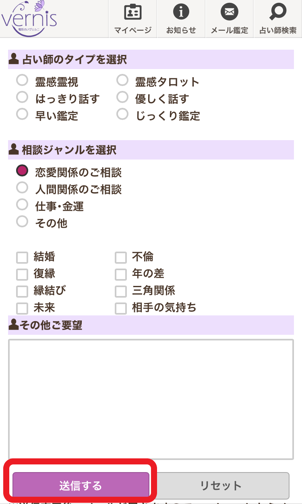Enable the 不倫 checkbox
302x504 pixels.
pos(121,257)
